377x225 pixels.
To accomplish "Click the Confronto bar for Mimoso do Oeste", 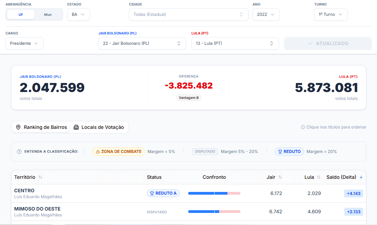I will 214,212.
